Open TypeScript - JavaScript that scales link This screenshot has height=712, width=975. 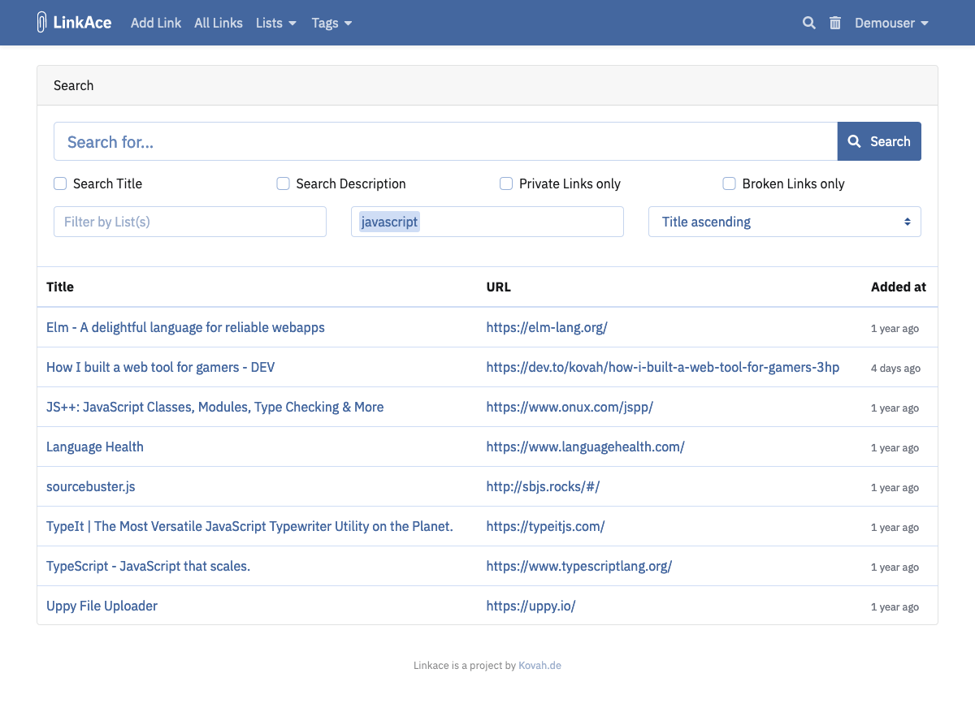(149, 566)
